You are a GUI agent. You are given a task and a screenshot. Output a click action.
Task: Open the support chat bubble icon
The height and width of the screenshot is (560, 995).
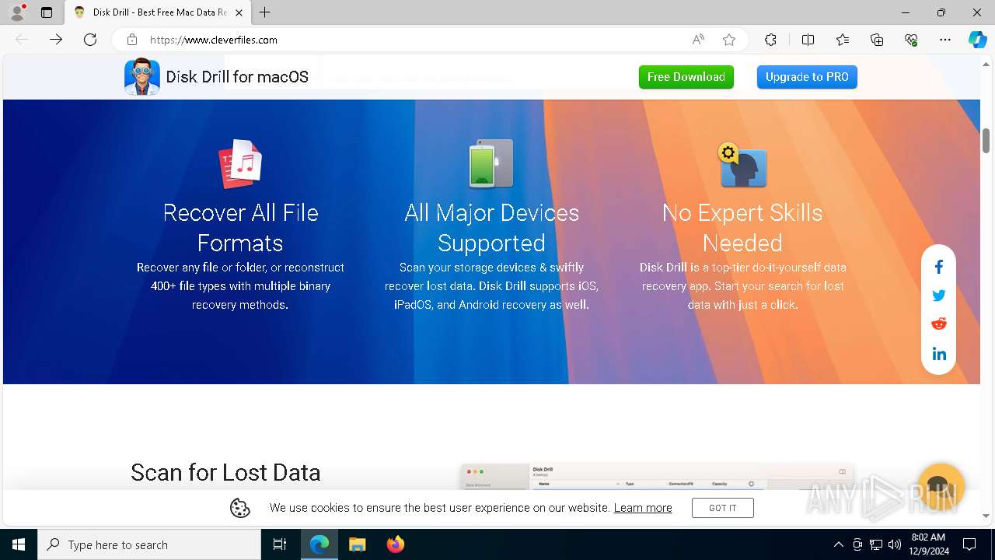click(941, 487)
